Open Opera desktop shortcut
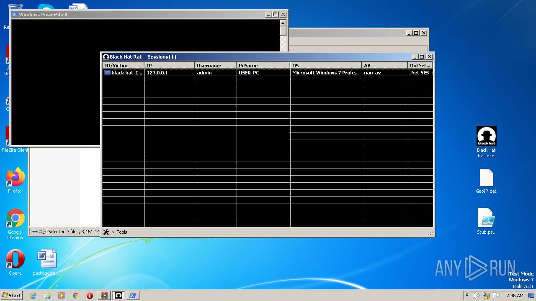Viewport: 536px width, 301px height. click(x=15, y=263)
